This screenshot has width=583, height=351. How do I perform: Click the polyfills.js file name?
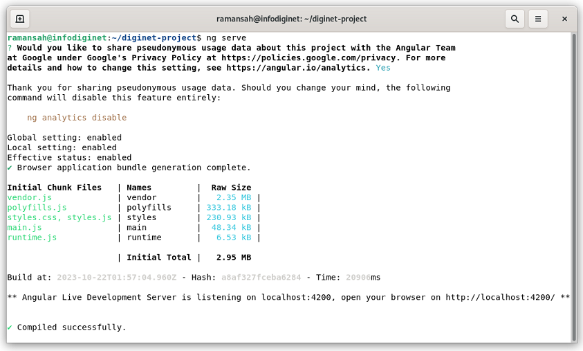pyautogui.click(x=37, y=208)
